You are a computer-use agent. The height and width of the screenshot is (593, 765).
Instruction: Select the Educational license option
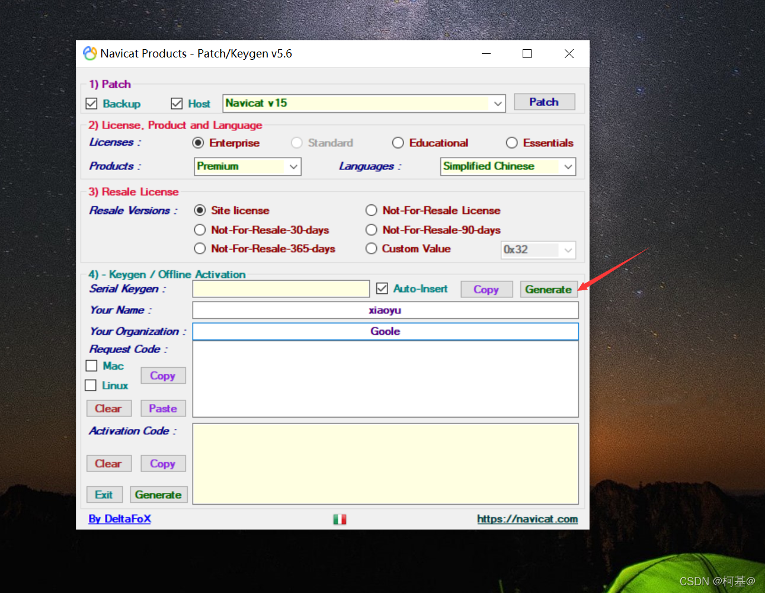click(x=398, y=143)
